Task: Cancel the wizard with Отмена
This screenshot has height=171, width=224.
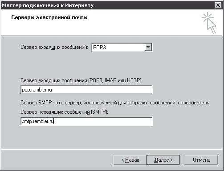Action: [x=201, y=160]
